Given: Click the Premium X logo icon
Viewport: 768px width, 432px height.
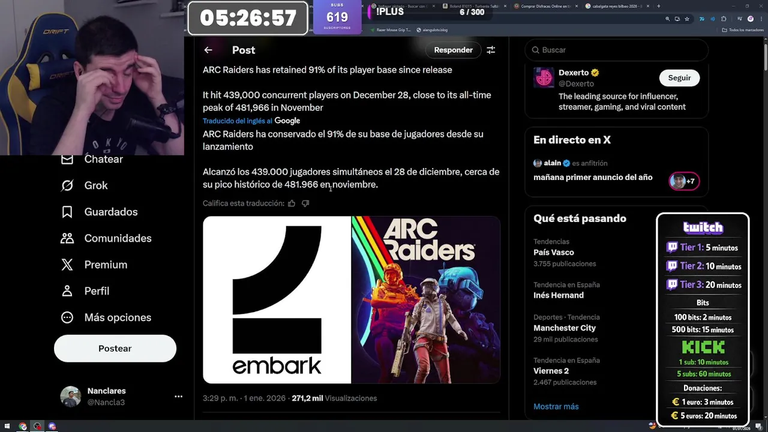Looking at the screenshot, I should point(67,265).
